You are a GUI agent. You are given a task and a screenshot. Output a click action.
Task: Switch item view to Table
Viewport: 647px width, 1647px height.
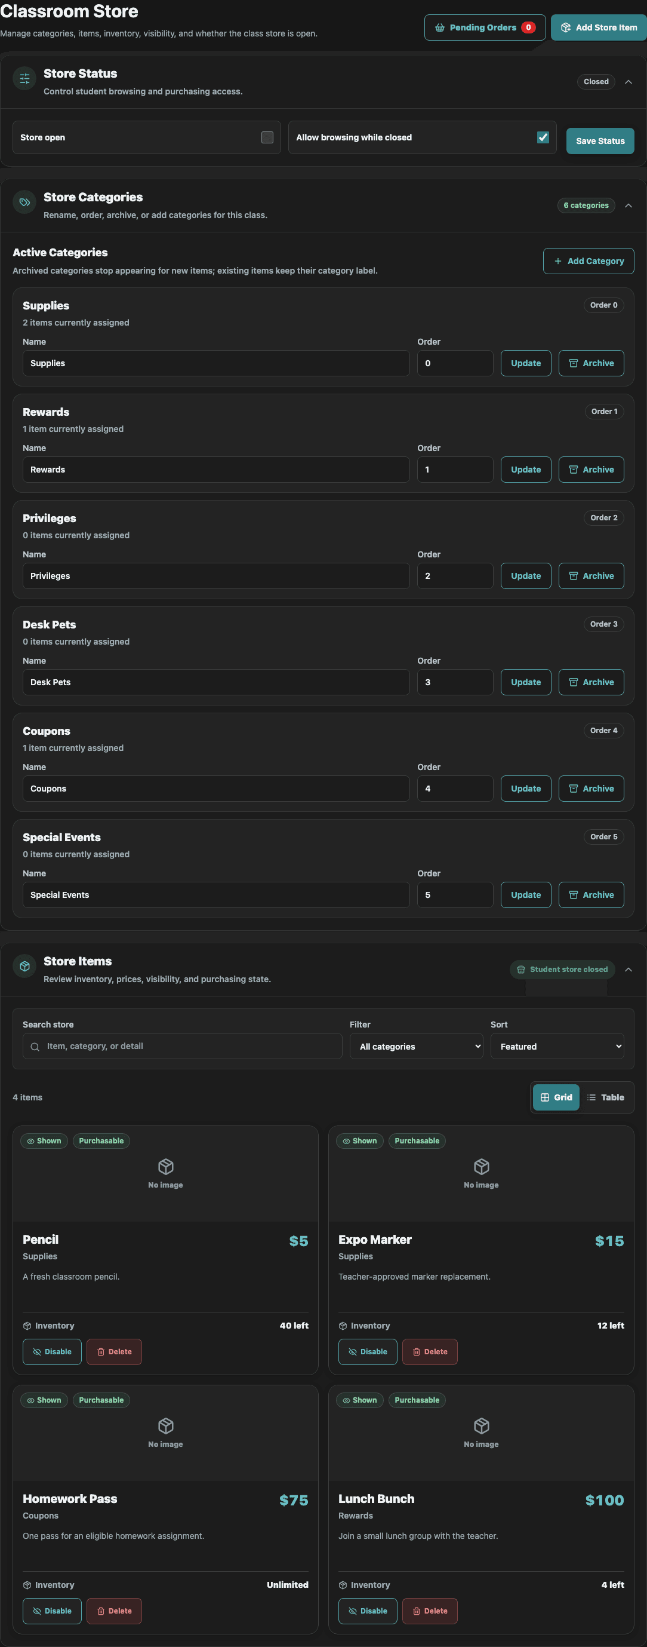pyautogui.click(x=605, y=1097)
